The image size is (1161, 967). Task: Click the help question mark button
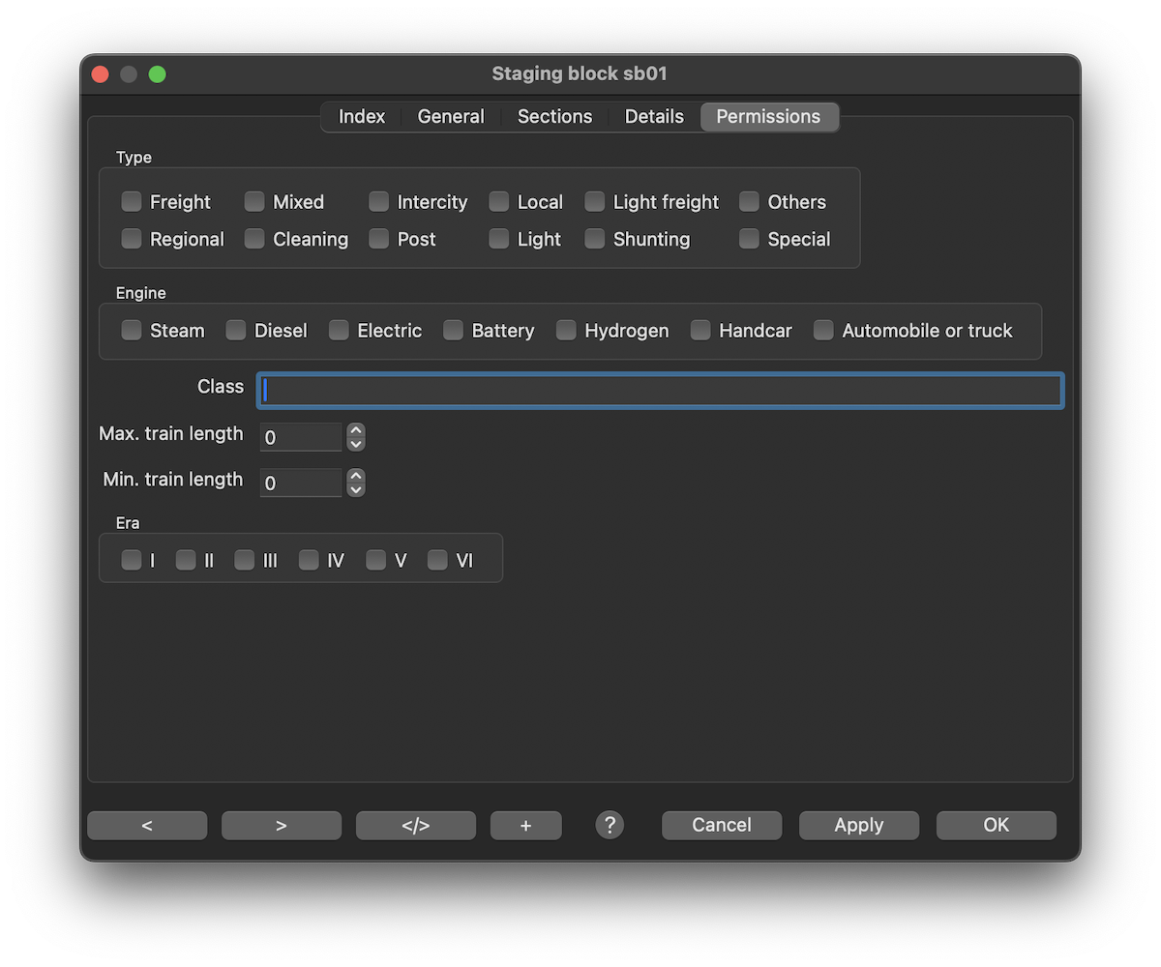[610, 825]
